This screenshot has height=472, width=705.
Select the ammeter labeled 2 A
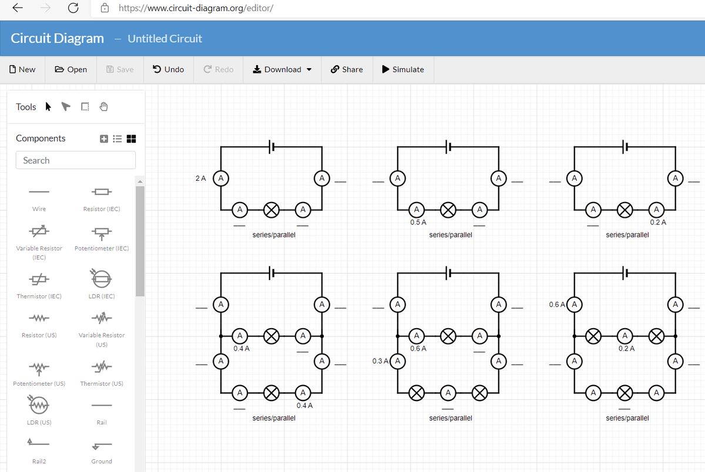[221, 177]
